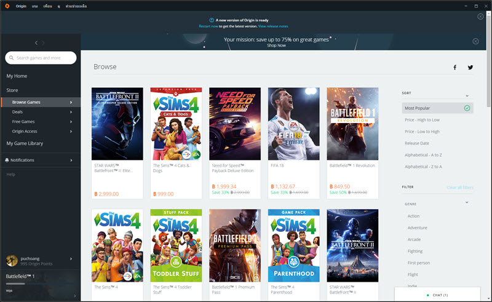Click the back navigation arrow
Screen dimensions: 492x302
coord(36,42)
